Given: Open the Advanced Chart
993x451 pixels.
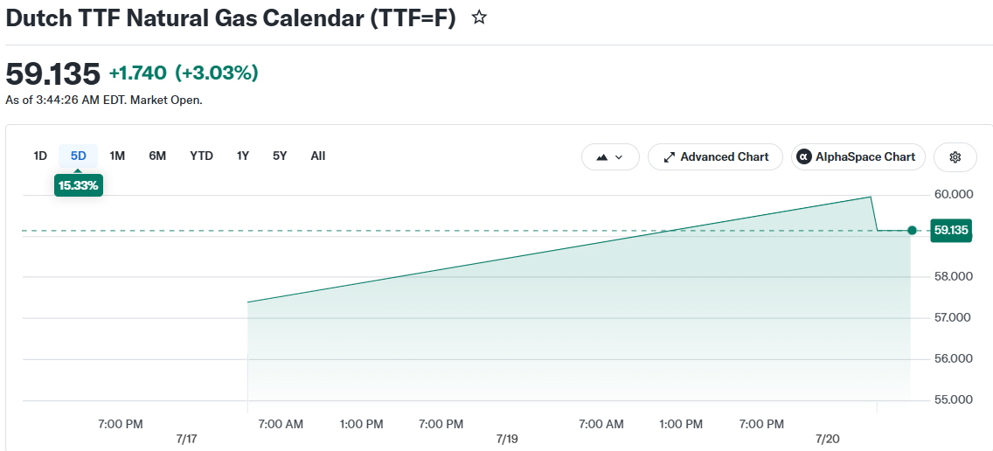Looking at the screenshot, I should tap(715, 157).
